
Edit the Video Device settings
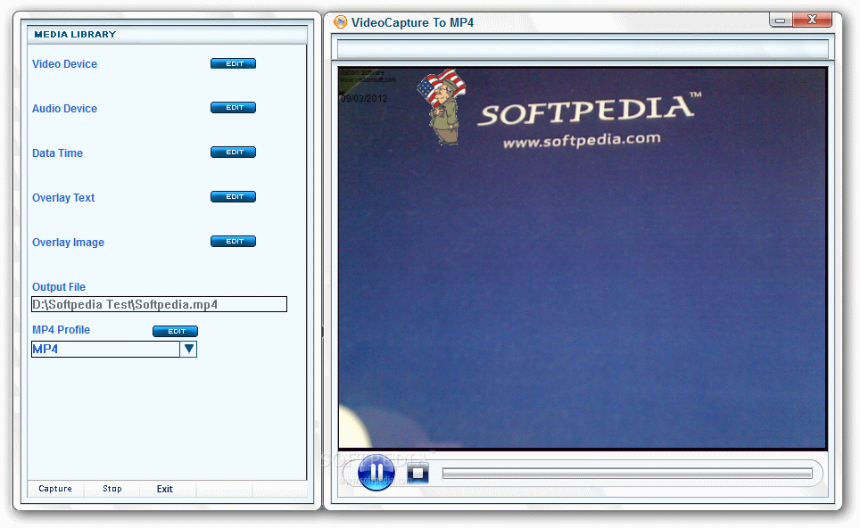[233, 63]
